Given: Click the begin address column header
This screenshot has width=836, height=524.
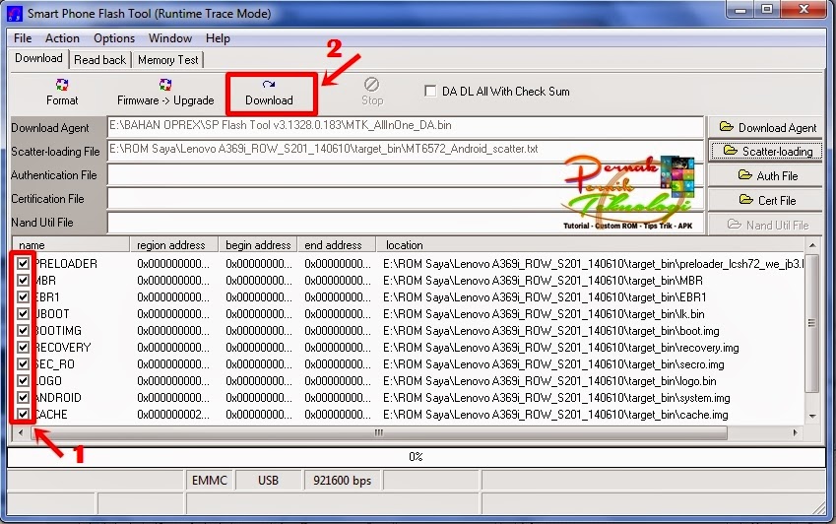Looking at the screenshot, I should tap(258, 244).
